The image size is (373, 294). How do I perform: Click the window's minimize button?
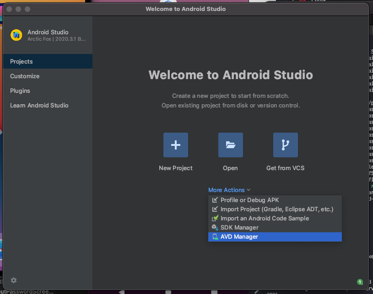[18, 9]
